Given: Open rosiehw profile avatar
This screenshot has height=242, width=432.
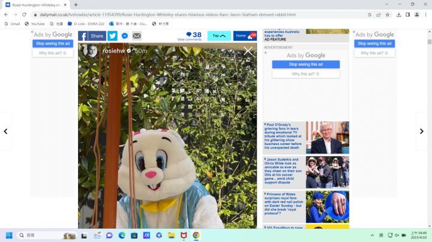Looking at the screenshot, I should click(x=91, y=50).
